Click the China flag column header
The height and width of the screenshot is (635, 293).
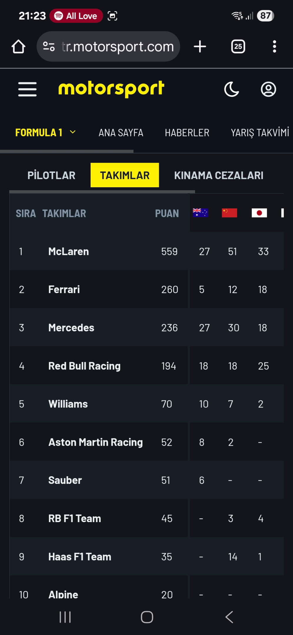(229, 213)
